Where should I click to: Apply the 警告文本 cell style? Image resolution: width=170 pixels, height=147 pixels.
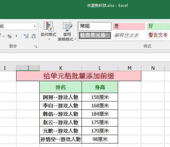point(158,35)
